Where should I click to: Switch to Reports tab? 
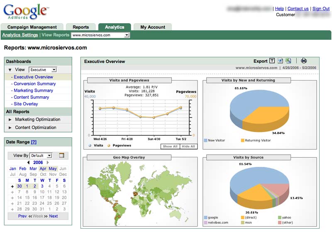pyautogui.click(x=81, y=27)
